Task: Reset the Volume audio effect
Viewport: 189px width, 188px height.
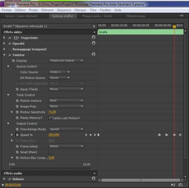Action: pyautogui.click(x=94, y=178)
